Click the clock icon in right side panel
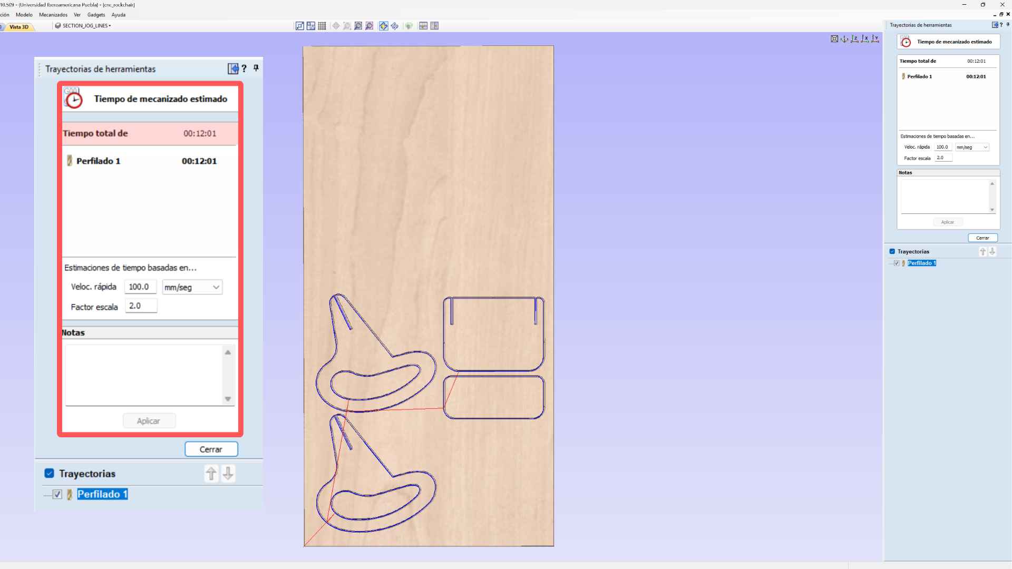This screenshot has width=1012, height=569. pyautogui.click(x=906, y=42)
